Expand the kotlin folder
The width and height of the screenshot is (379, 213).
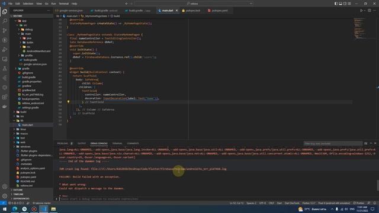pos(30,43)
